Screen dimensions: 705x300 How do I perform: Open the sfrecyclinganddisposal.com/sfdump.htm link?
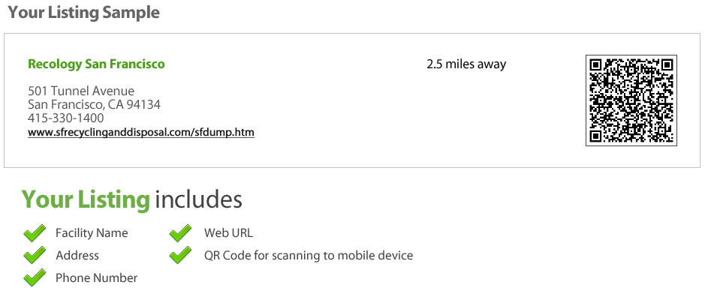pos(141,133)
